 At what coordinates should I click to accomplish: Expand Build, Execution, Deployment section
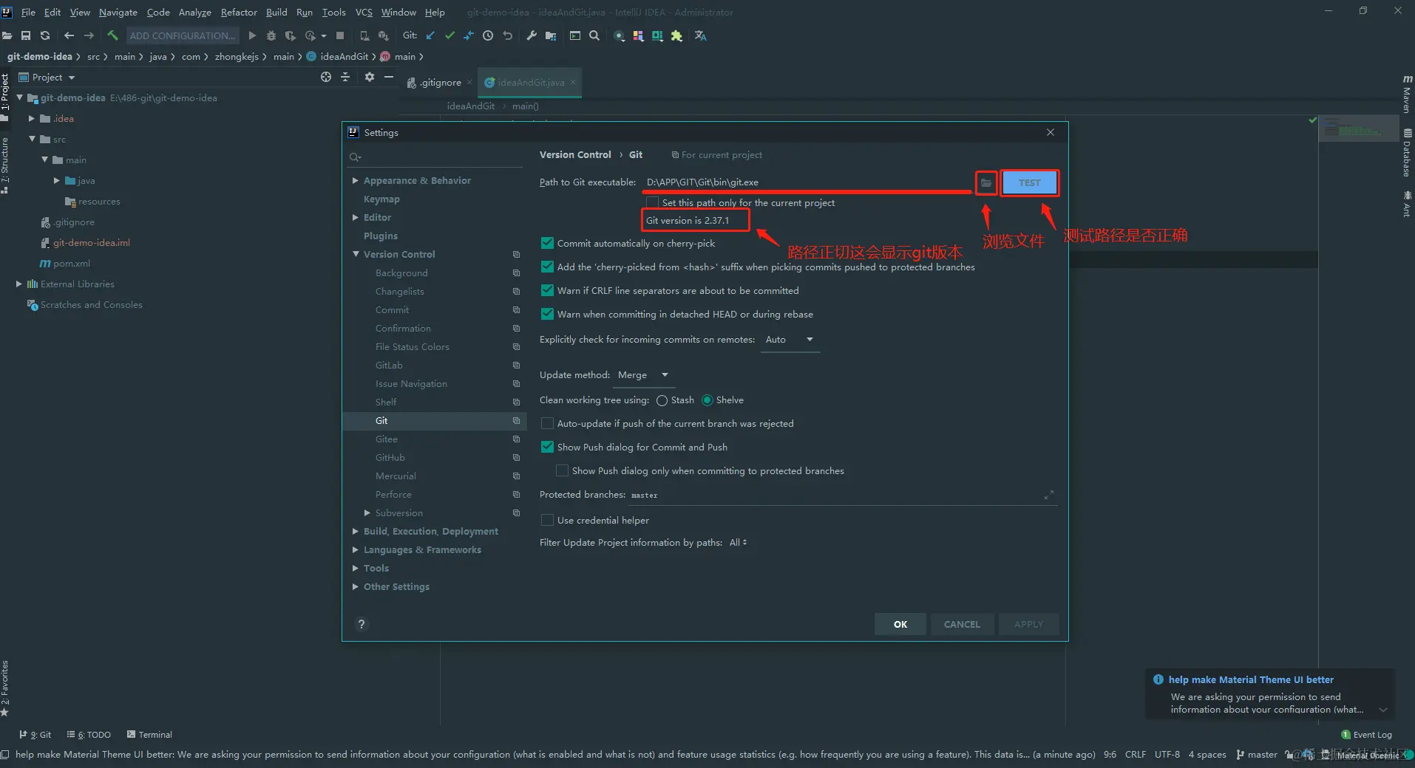coord(356,531)
